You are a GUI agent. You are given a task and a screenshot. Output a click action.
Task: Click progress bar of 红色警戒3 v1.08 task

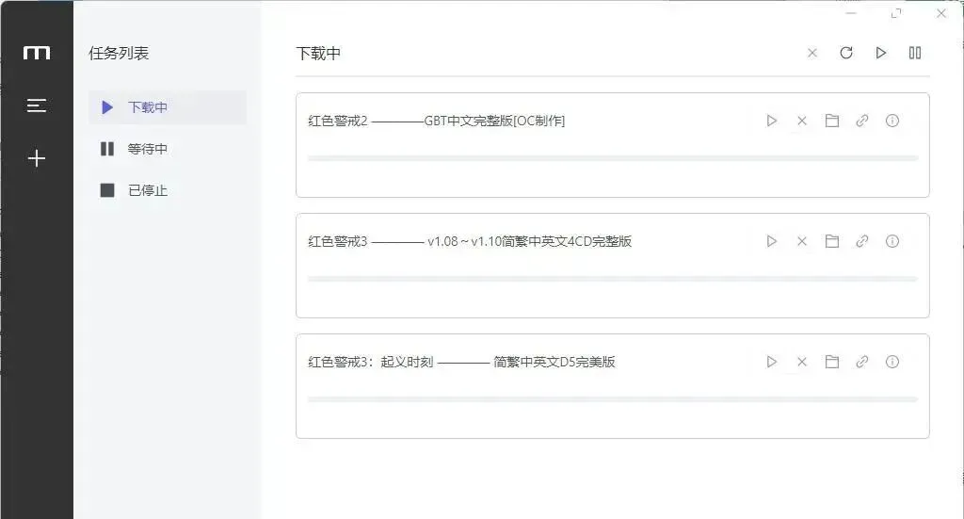(612, 279)
